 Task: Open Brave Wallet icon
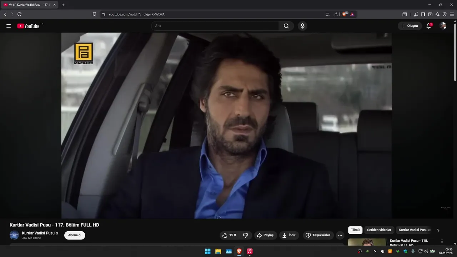tap(430, 14)
